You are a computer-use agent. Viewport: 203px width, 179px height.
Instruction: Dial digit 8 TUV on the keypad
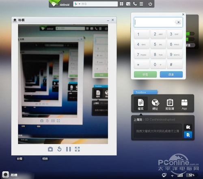coord(158,54)
